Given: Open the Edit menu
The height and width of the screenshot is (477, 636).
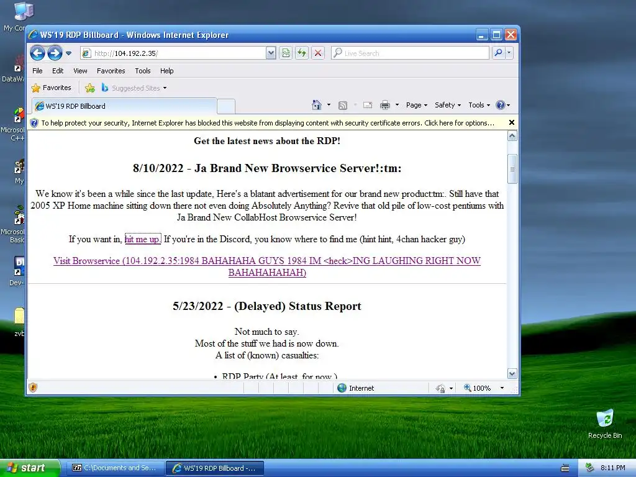Looking at the screenshot, I should (x=58, y=71).
